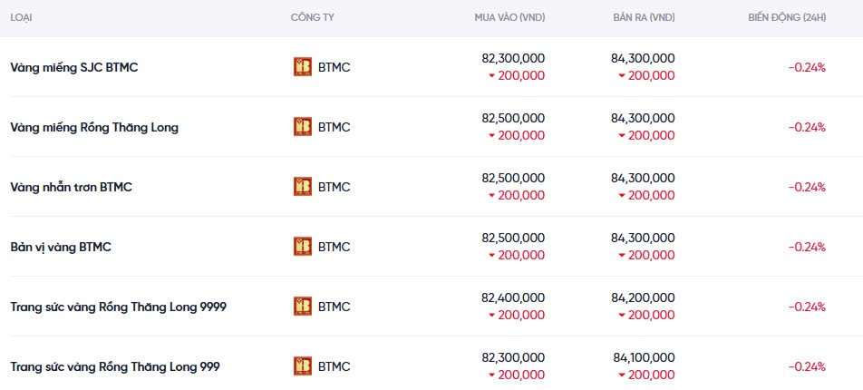Select Trang sức vàng Rồng Thăng Long 9999
Image resolution: width=863 pixels, height=390 pixels.
click(x=118, y=307)
